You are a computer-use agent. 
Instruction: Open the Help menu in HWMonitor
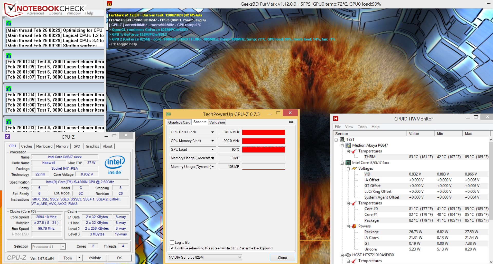point(375,127)
